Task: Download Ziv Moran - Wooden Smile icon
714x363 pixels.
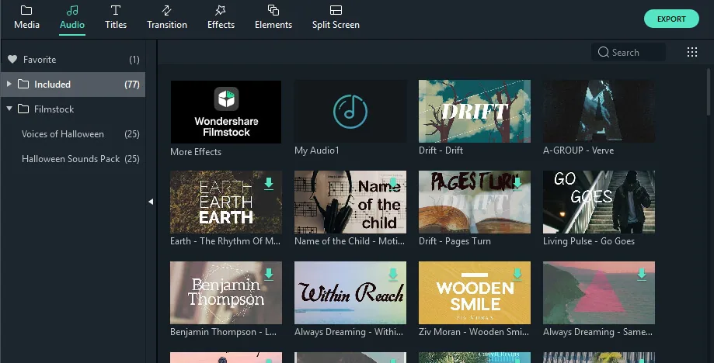Action: [517, 274]
